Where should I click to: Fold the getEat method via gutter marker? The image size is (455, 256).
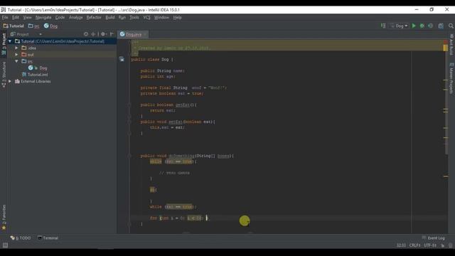[x=129, y=105]
